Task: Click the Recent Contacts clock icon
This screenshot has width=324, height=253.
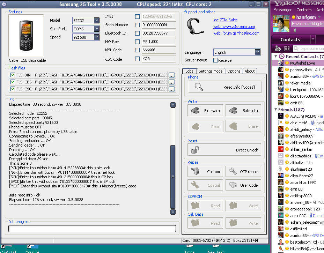Action: coord(281,56)
